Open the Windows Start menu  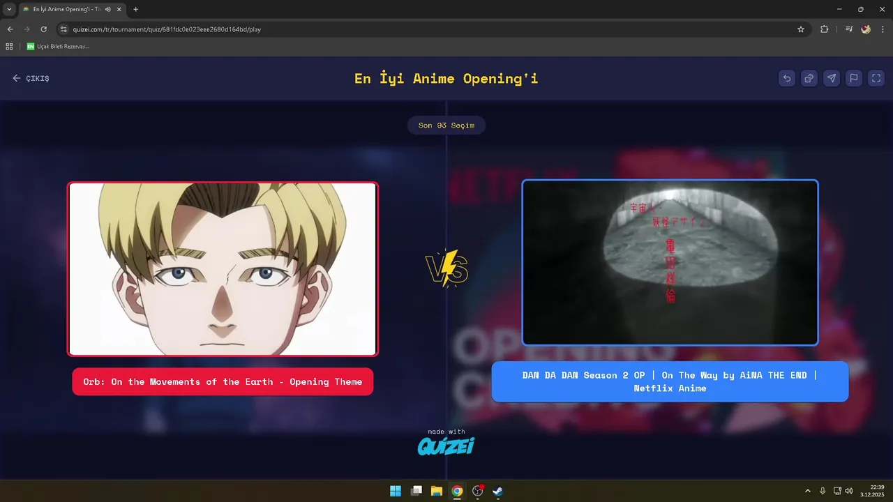point(396,491)
